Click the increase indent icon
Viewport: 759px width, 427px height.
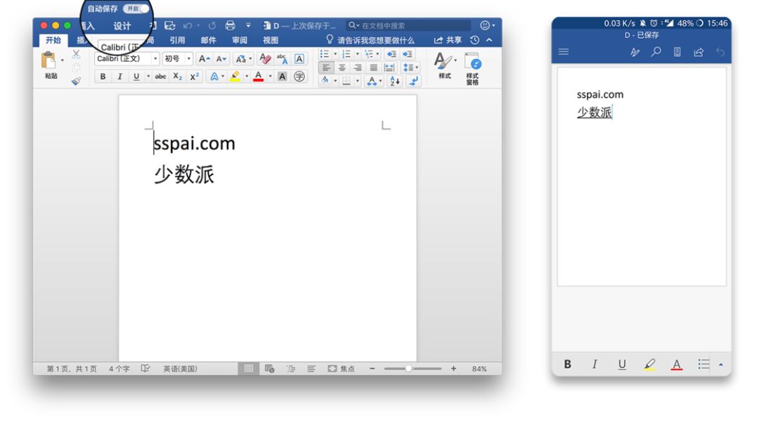point(408,54)
